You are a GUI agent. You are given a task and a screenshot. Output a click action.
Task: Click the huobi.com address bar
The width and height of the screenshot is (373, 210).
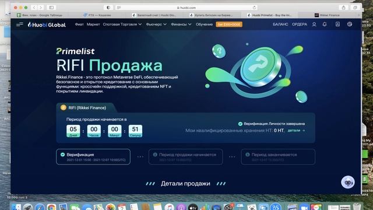pos(186,8)
